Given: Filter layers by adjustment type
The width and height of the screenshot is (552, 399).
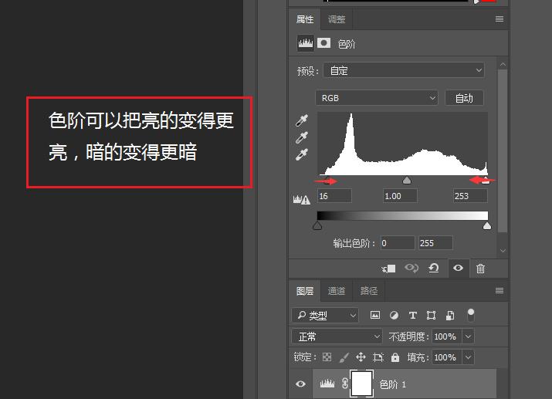Looking at the screenshot, I should click(394, 315).
